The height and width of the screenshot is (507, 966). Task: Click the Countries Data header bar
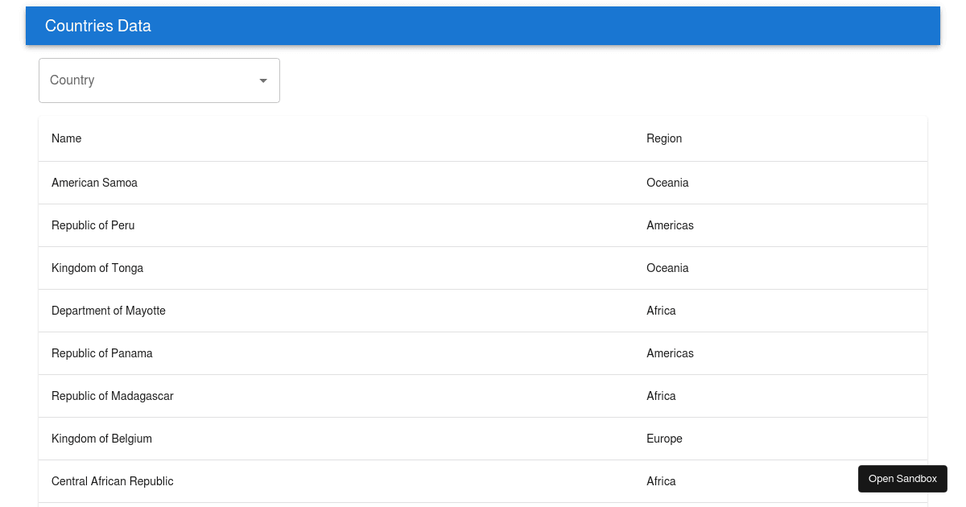pyautogui.click(x=483, y=26)
